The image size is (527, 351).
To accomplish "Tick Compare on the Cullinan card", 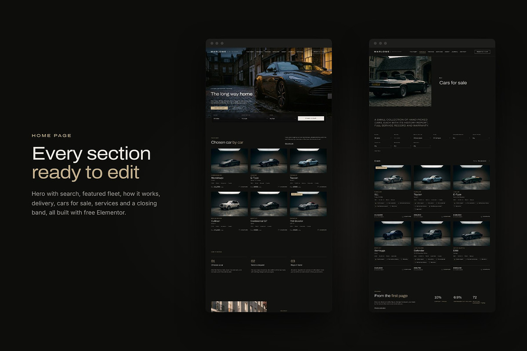I will (x=243, y=229).
